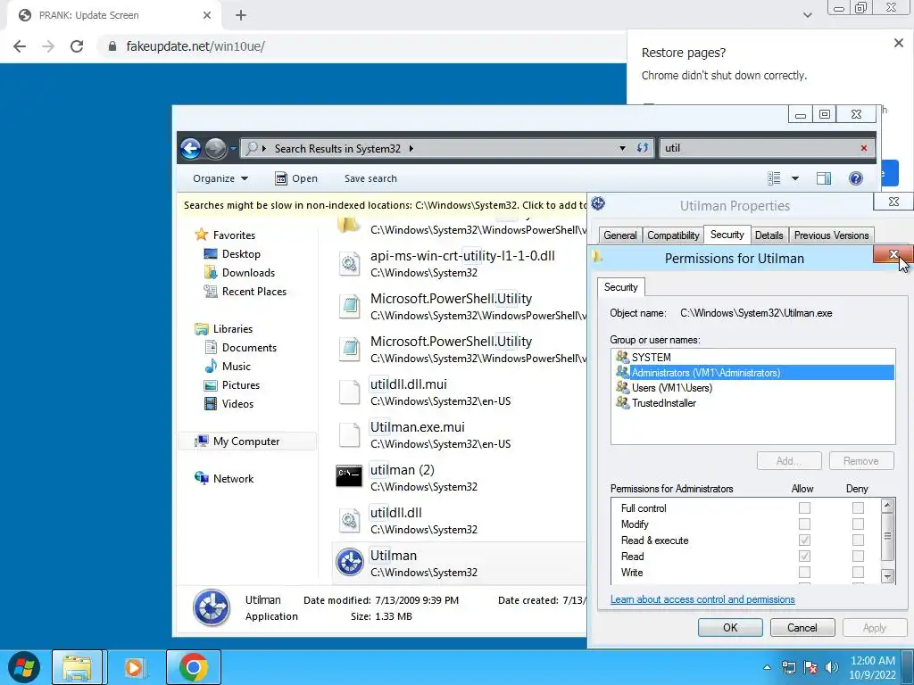Click Save search in toolbar
The width and height of the screenshot is (914, 685).
[x=370, y=178]
